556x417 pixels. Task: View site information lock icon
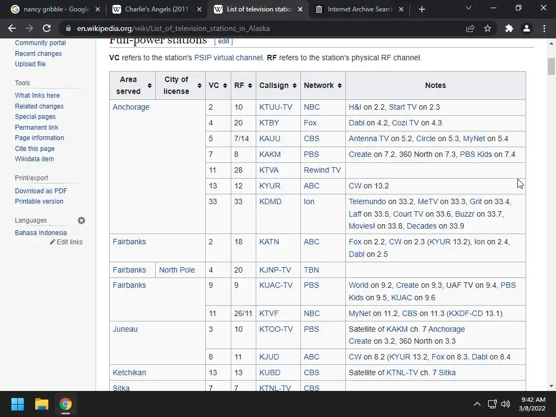pyautogui.click(x=68, y=28)
